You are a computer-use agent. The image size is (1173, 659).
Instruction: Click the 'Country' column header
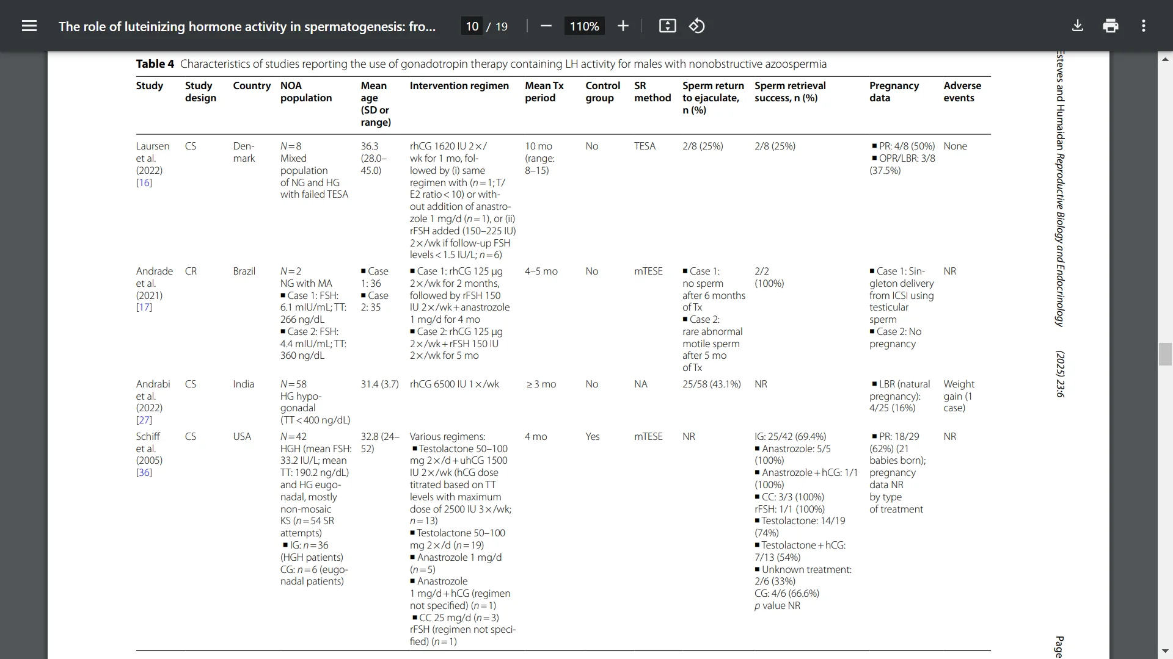[x=252, y=85]
